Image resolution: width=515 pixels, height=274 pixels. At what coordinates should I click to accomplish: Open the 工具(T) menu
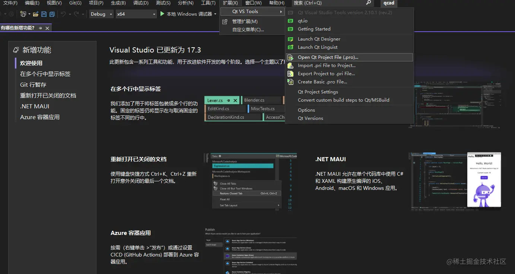208,3
